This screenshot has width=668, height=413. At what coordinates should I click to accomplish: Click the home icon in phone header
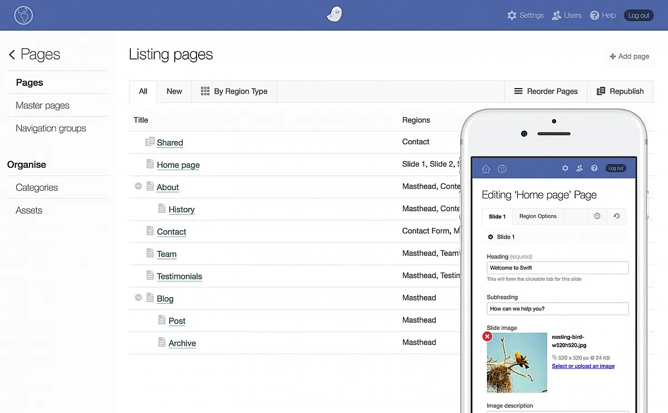coord(486,168)
